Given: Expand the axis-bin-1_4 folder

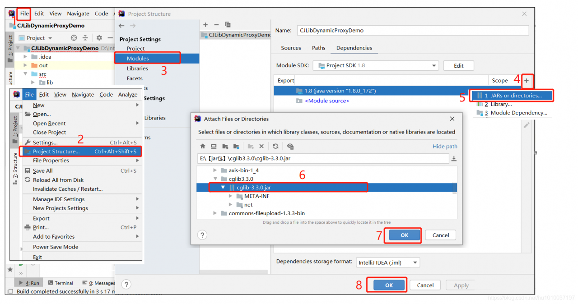Looking at the screenshot, I should tap(215, 170).
